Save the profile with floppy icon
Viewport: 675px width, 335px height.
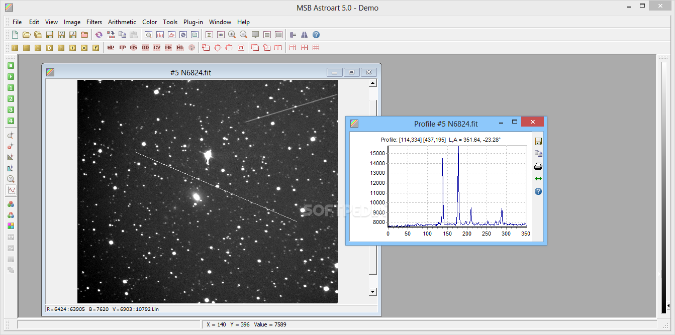[x=538, y=141]
